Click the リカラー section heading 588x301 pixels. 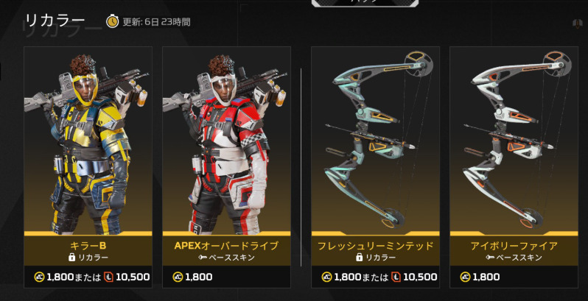point(55,21)
